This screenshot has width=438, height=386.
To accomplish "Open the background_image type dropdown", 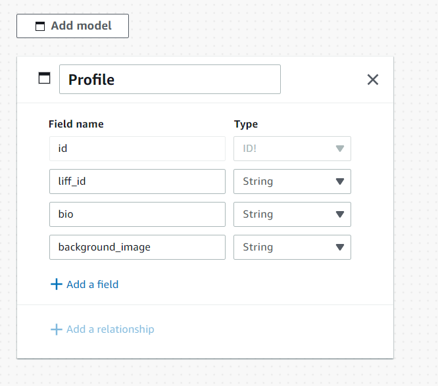I will click(x=292, y=247).
